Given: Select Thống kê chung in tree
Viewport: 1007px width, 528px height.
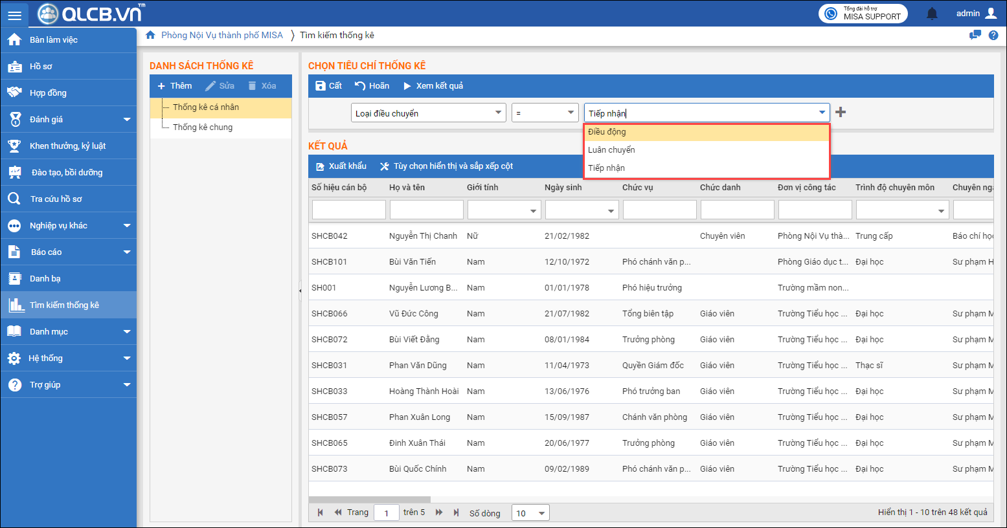Looking at the screenshot, I should coord(202,127).
